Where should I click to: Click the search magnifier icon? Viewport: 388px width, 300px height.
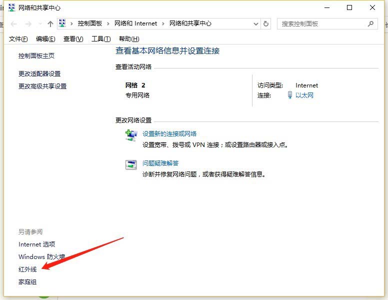pyautogui.click(x=370, y=24)
